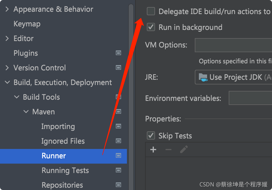Image resolution: width=272 pixels, height=190 pixels.
Task: Click the pencil edit property icon
Action: pyautogui.click(x=184, y=149)
